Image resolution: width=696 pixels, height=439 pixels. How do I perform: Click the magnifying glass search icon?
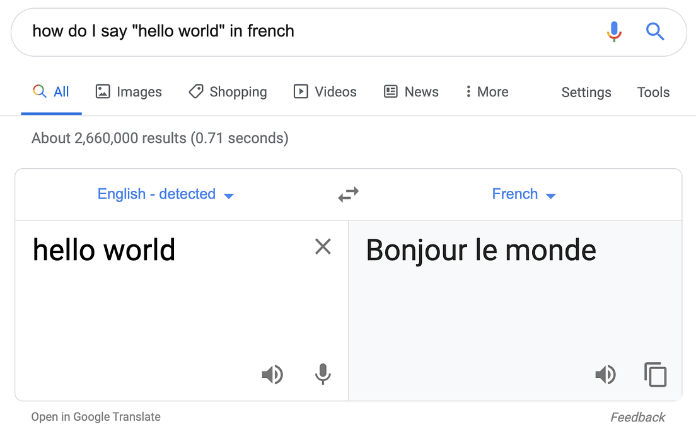point(654,31)
